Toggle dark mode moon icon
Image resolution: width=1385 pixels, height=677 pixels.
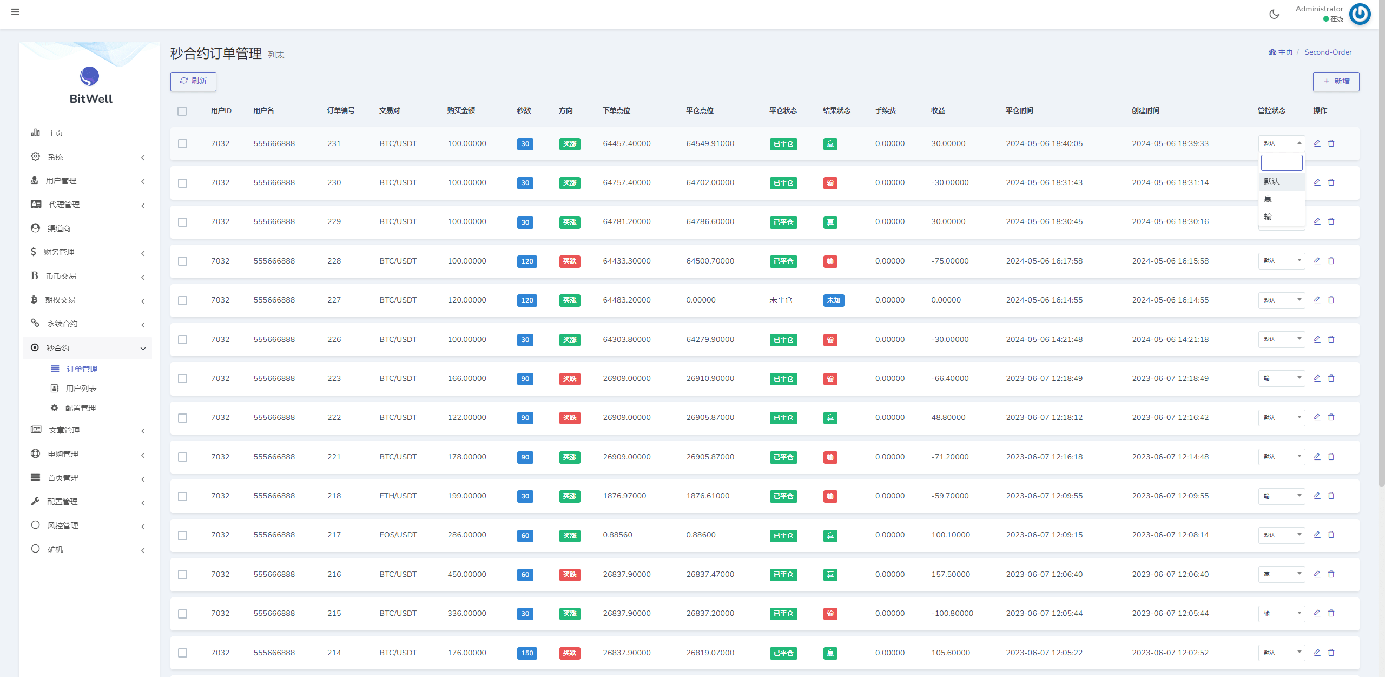click(1274, 14)
